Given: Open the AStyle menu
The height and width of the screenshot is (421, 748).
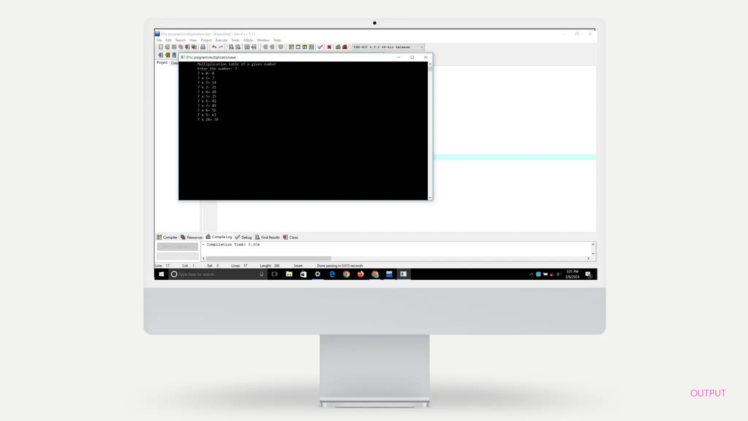Looking at the screenshot, I should tap(248, 40).
